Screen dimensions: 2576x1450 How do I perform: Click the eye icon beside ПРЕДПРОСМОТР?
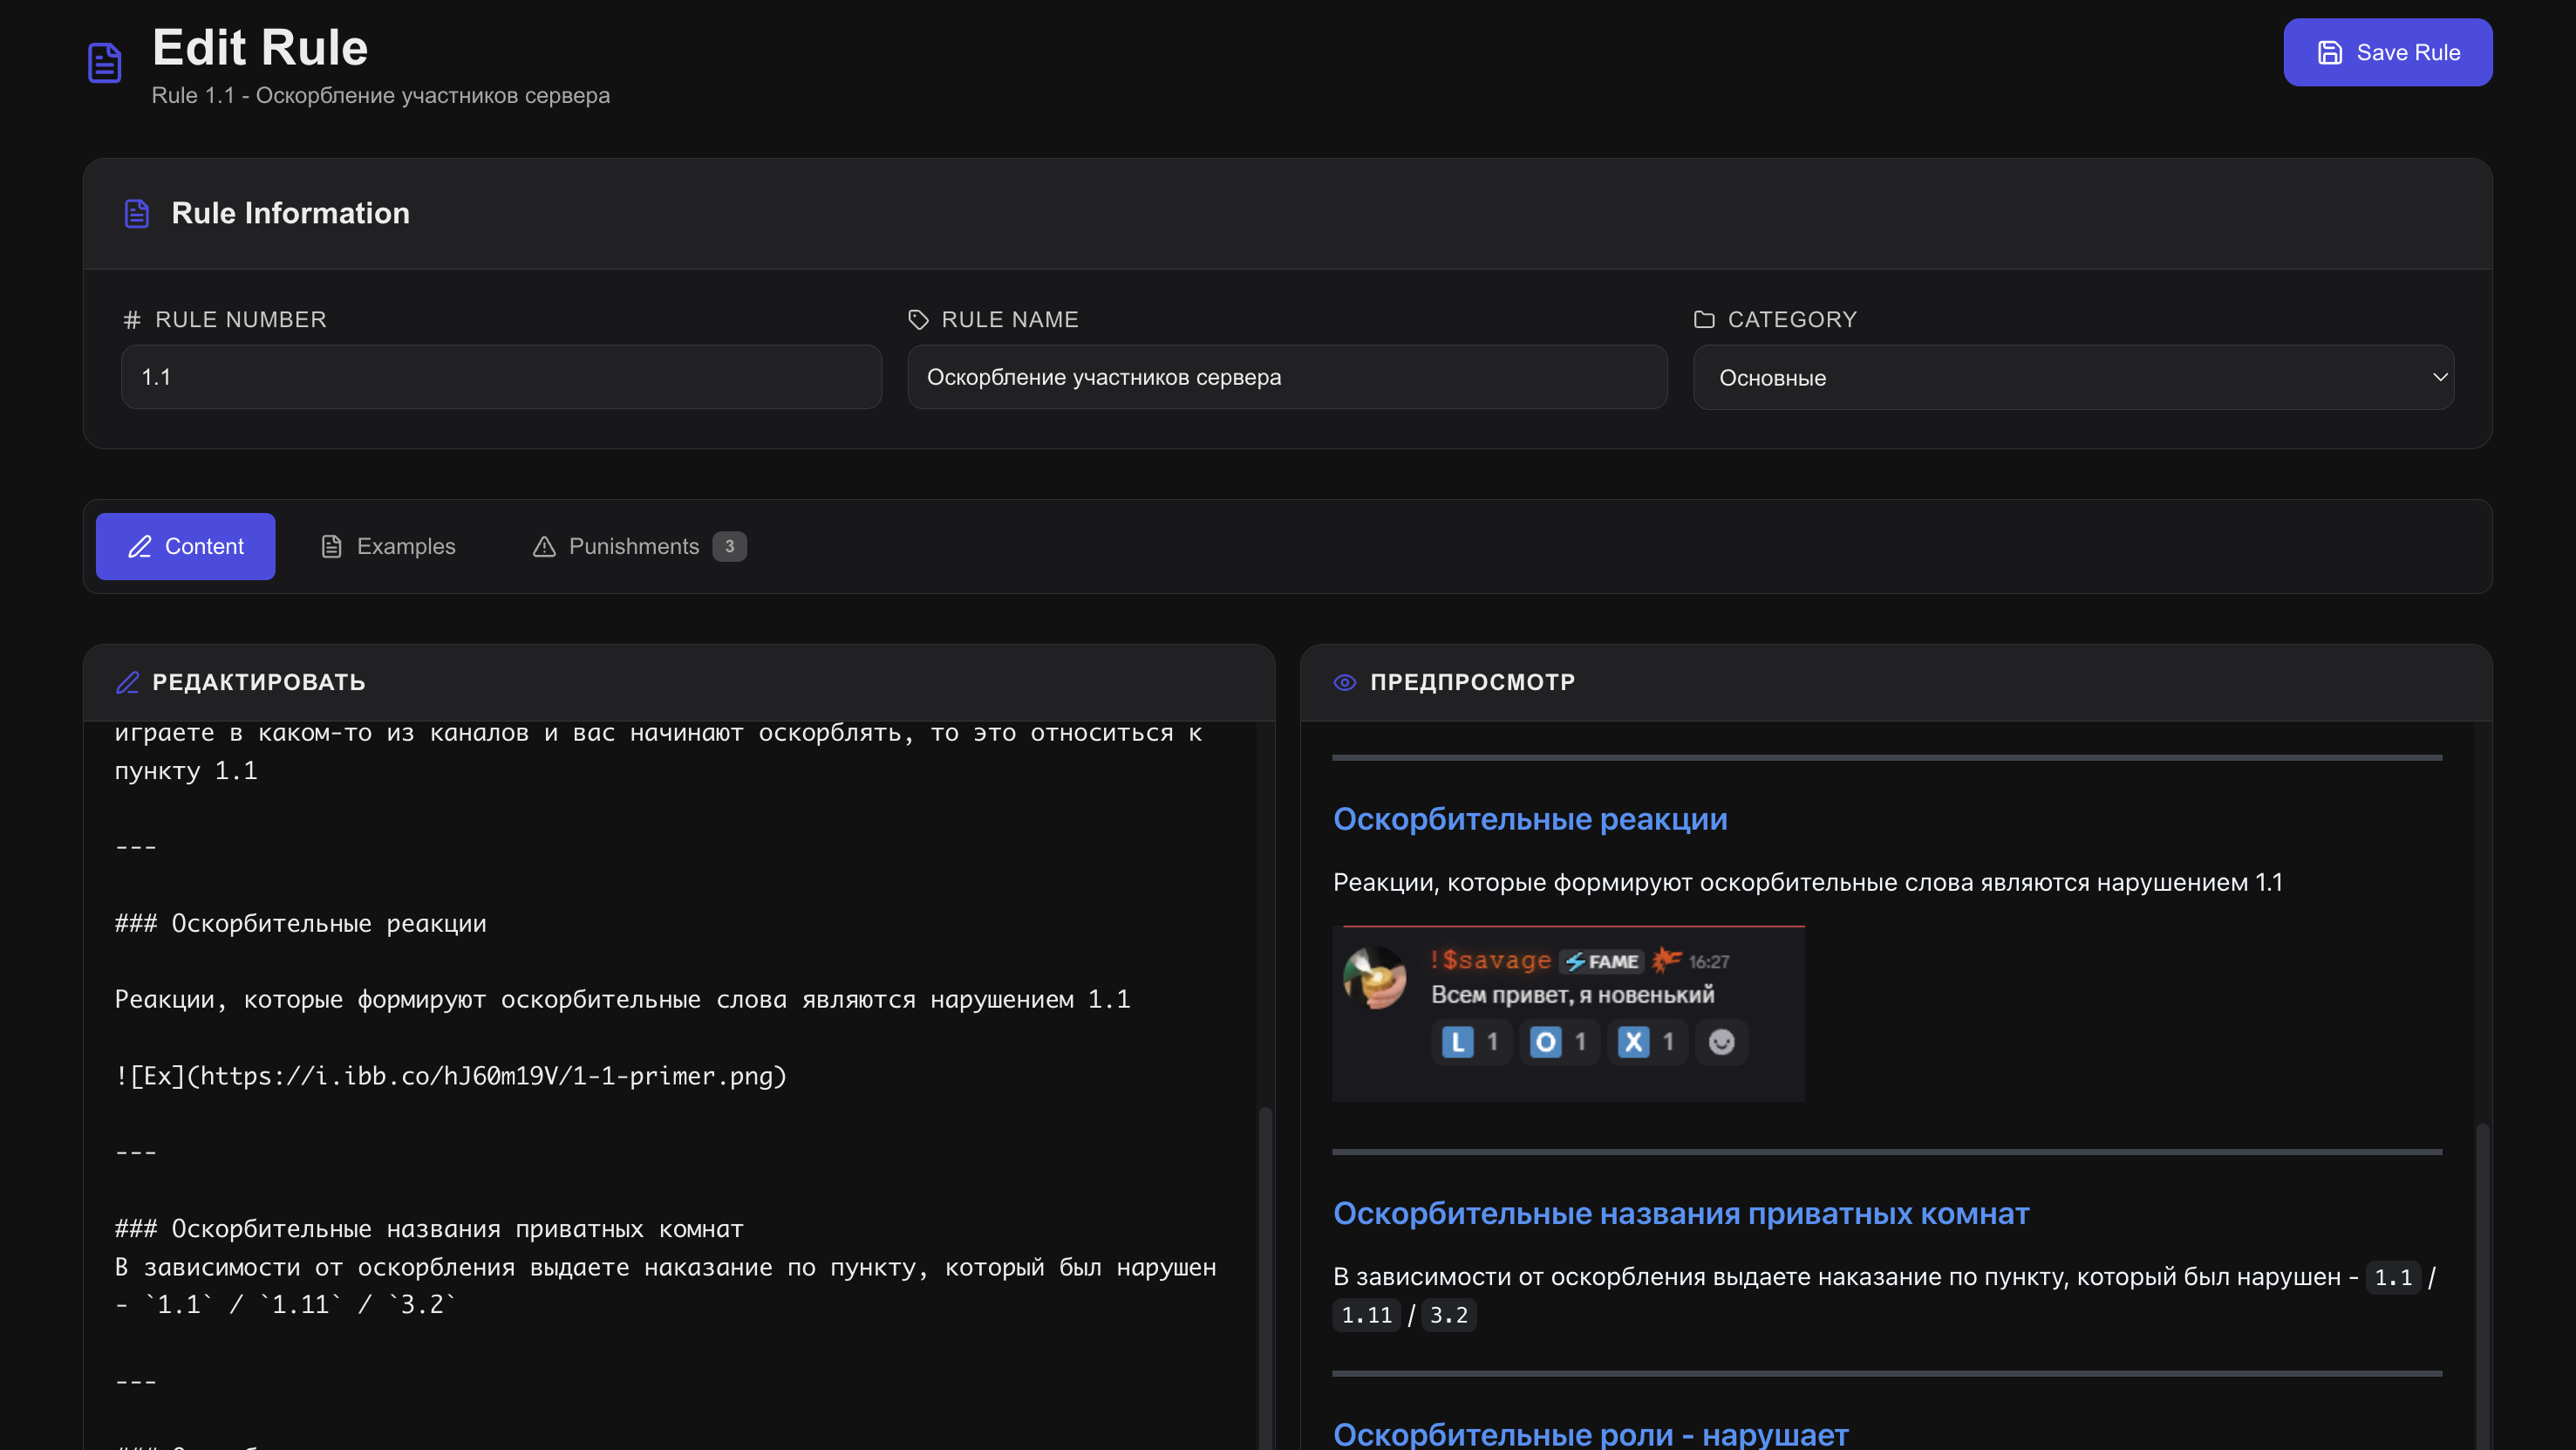point(1345,682)
